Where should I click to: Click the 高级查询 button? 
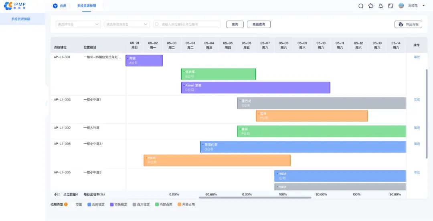click(259, 24)
